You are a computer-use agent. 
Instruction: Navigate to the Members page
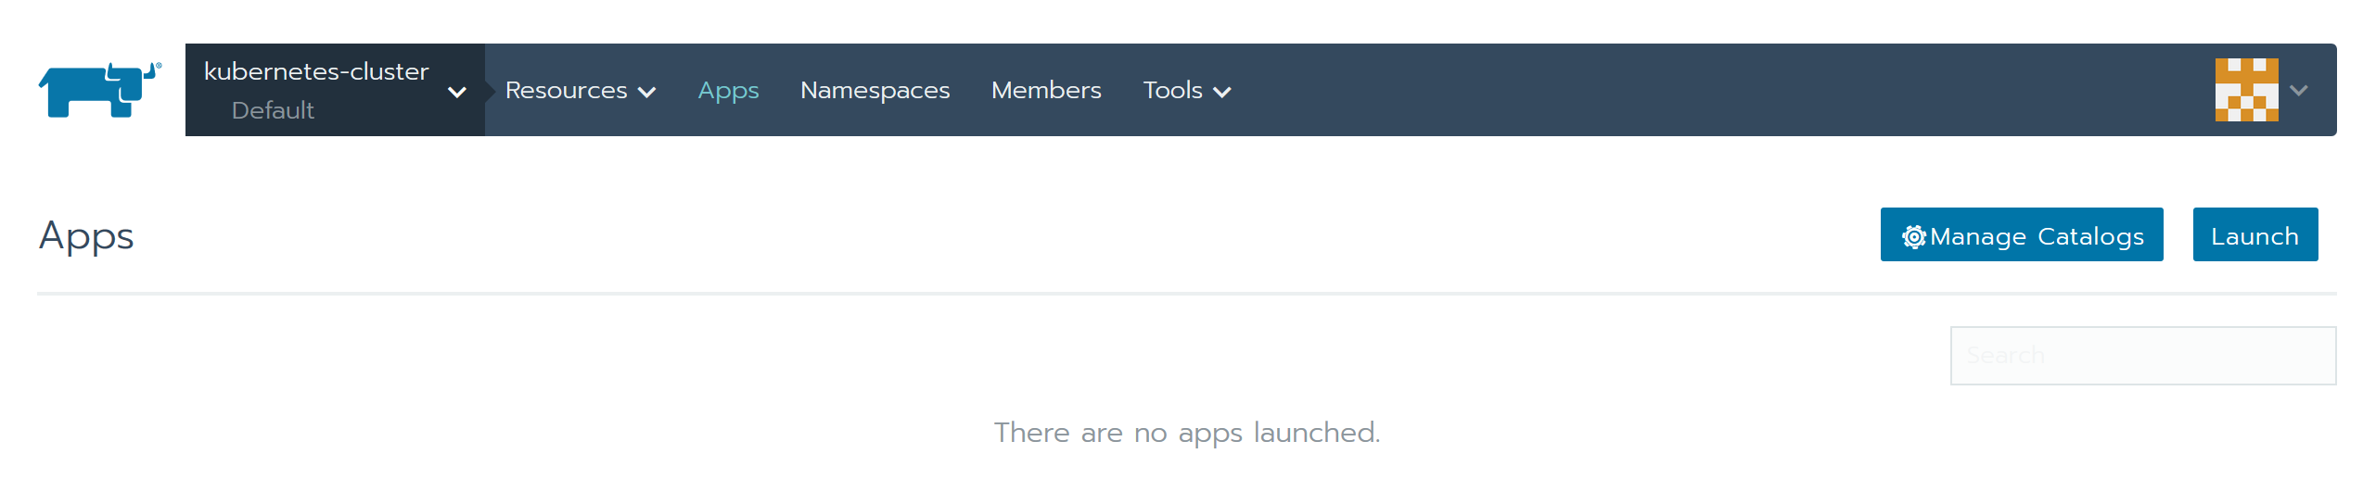[1046, 90]
